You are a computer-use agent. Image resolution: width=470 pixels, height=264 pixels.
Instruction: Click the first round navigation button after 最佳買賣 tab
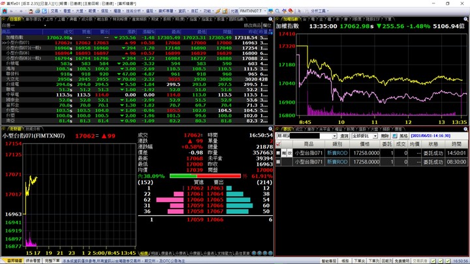pyautogui.click(x=254, y=253)
